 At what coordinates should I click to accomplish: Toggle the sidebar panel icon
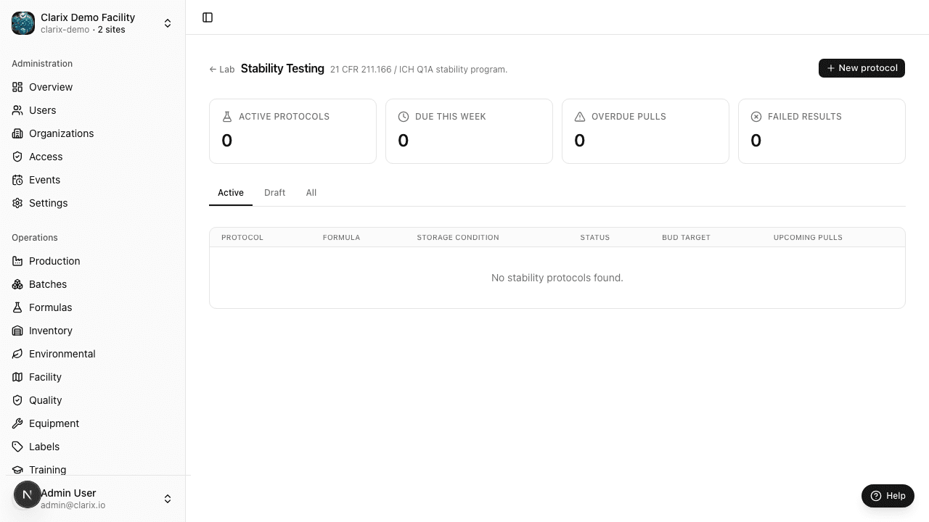(208, 17)
